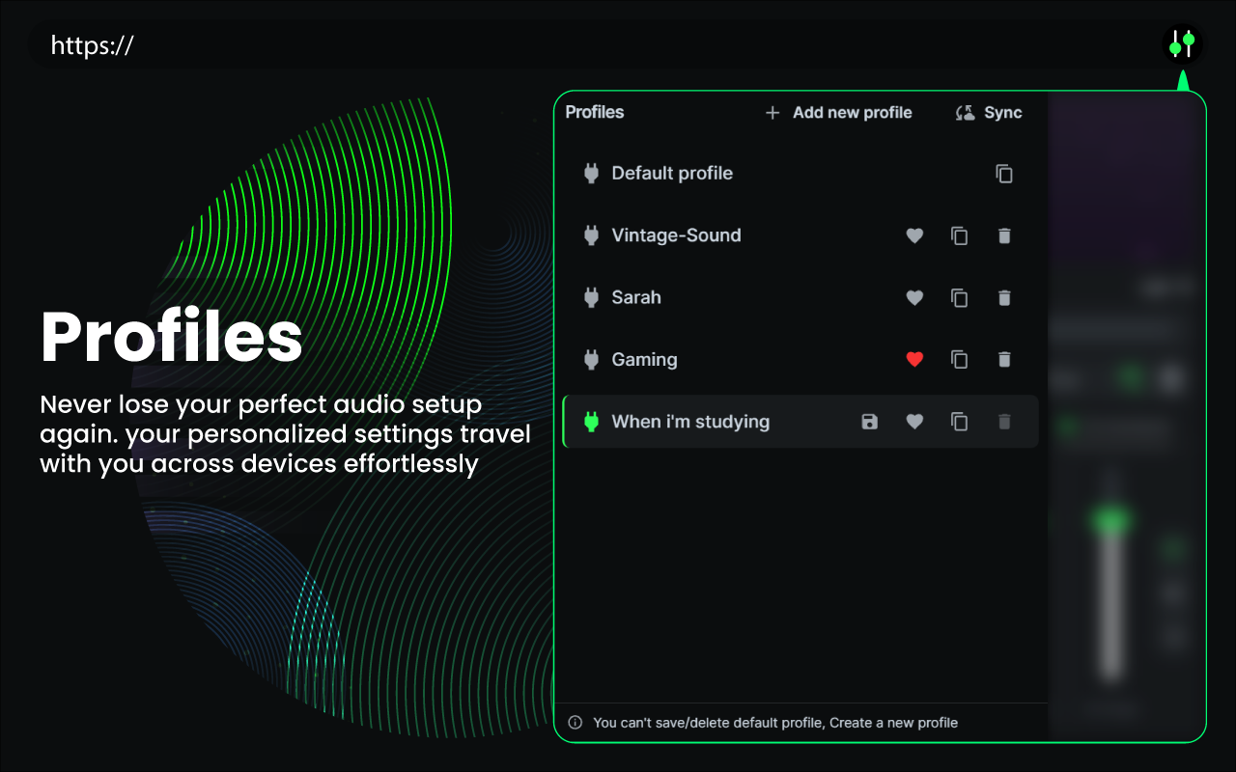Click the plug icon for Vintage-Sound

592,235
